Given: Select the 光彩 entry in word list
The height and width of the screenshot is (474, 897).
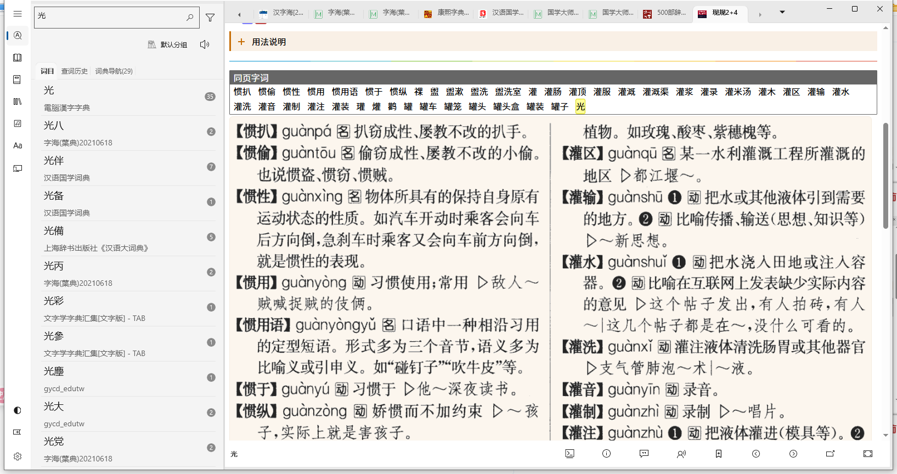Looking at the screenshot, I should click(x=54, y=301).
